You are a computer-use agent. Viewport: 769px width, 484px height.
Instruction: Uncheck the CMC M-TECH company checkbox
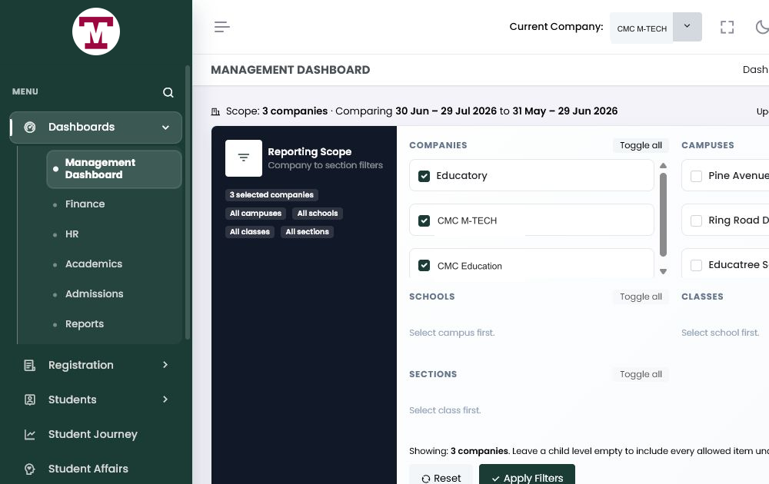[x=424, y=220]
